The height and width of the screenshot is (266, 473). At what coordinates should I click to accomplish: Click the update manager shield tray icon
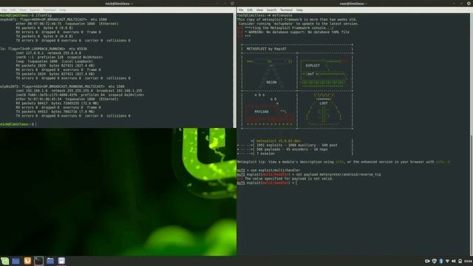434,261
